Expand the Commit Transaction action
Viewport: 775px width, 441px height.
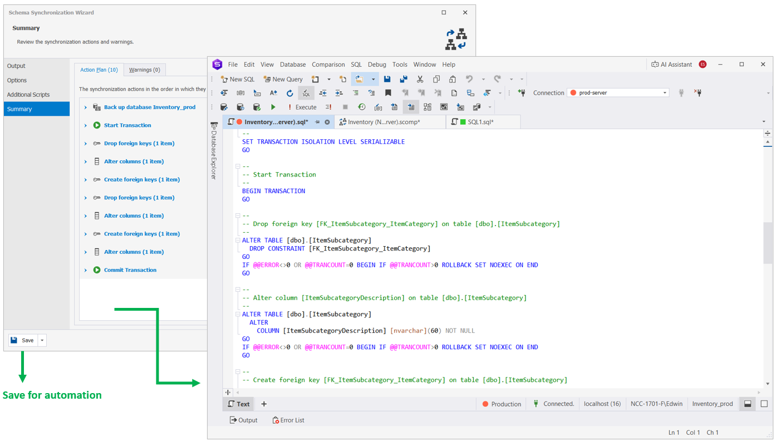pyautogui.click(x=86, y=270)
